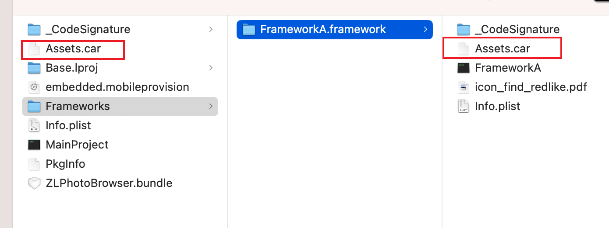Select the ZLPhotoBrowser.bundle shield icon

click(x=34, y=183)
